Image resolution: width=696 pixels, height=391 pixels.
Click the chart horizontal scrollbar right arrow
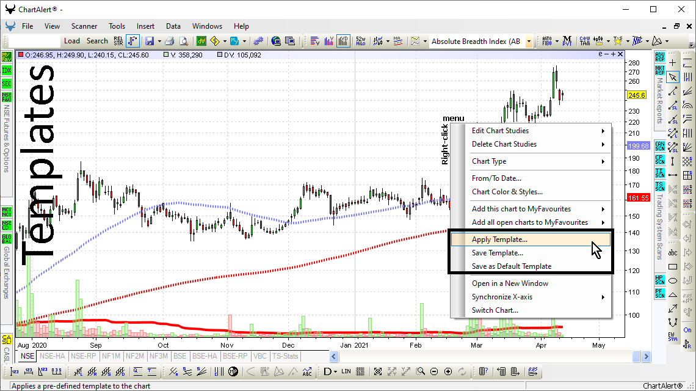(647, 356)
